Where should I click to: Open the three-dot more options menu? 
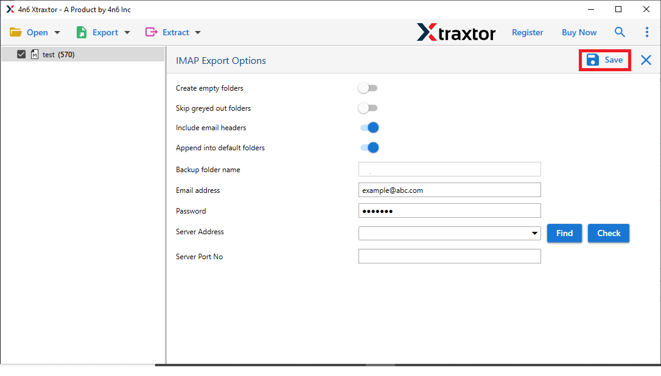click(646, 32)
